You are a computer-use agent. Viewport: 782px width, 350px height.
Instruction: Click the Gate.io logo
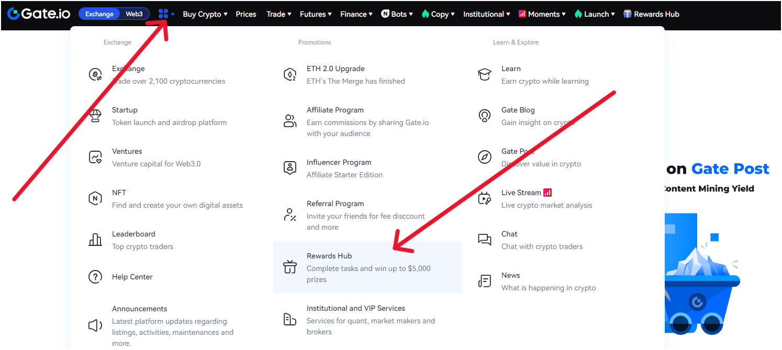click(39, 14)
